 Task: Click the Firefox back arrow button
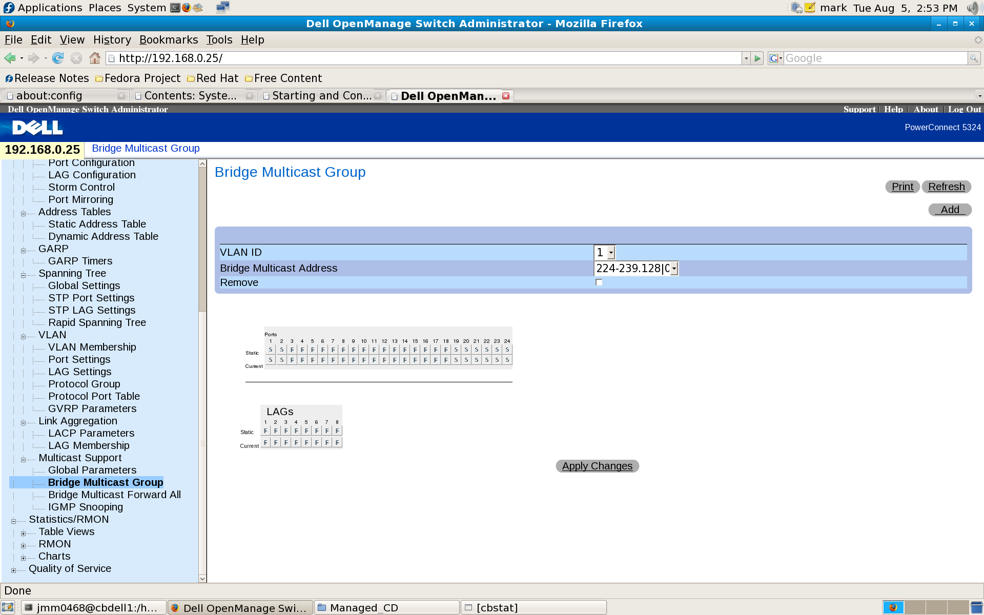pyautogui.click(x=10, y=58)
